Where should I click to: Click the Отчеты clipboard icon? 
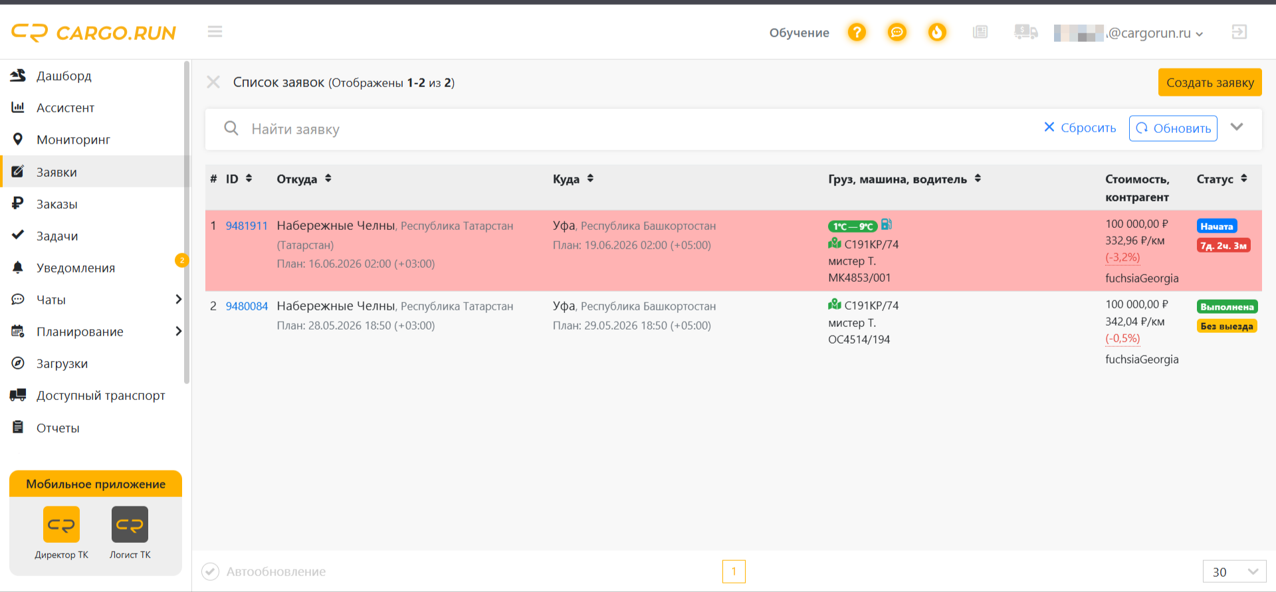18,427
